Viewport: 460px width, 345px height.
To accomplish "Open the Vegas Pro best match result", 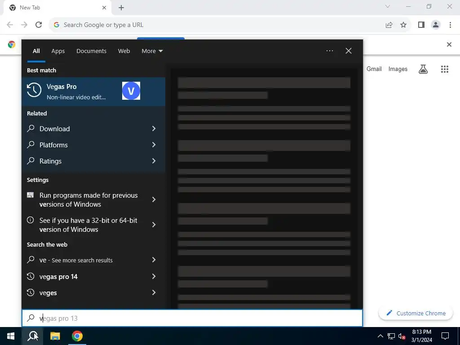I will click(x=93, y=92).
